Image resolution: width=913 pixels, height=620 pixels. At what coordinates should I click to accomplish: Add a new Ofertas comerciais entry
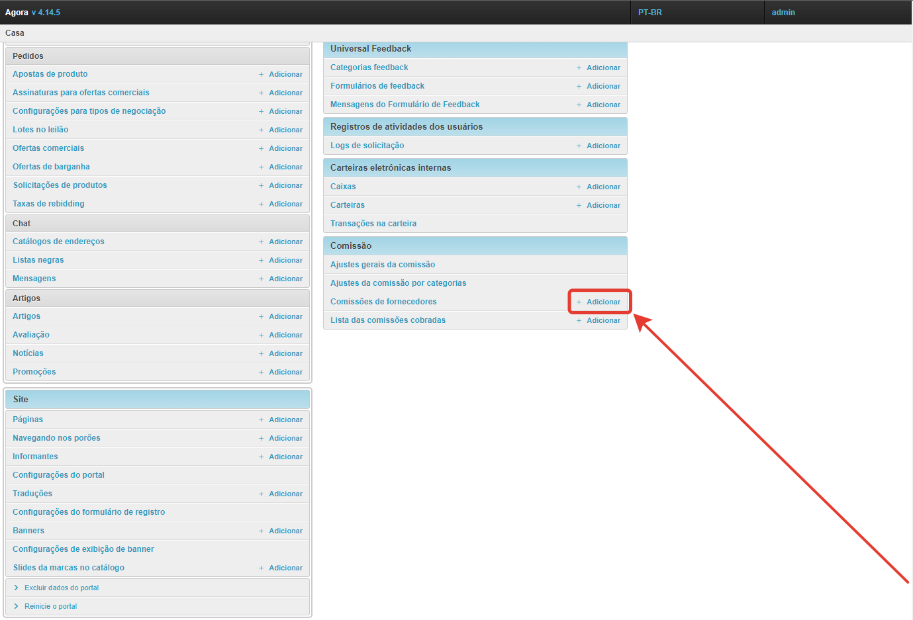285,149
